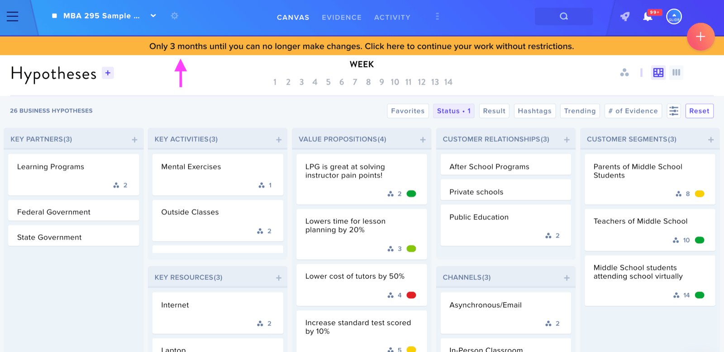Add a card to Channels
This screenshot has width=724, height=352.
[567, 278]
